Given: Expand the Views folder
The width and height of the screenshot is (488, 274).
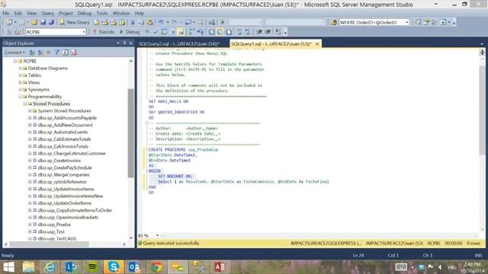Looking at the screenshot, I should tap(20, 83).
